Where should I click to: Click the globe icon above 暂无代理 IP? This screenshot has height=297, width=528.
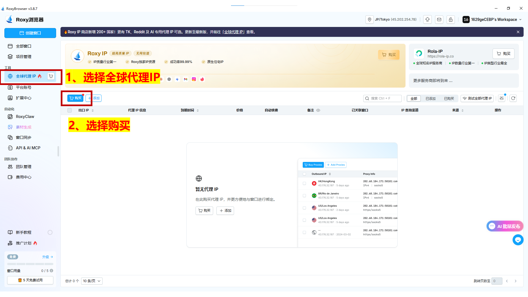point(199,178)
